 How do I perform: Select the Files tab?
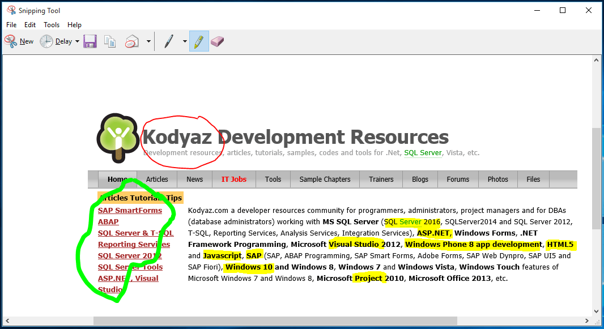point(534,180)
